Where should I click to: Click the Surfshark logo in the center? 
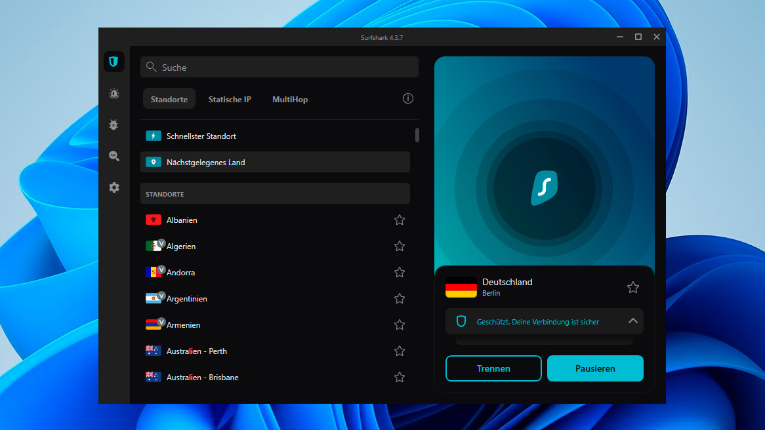[x=545, y=187]
